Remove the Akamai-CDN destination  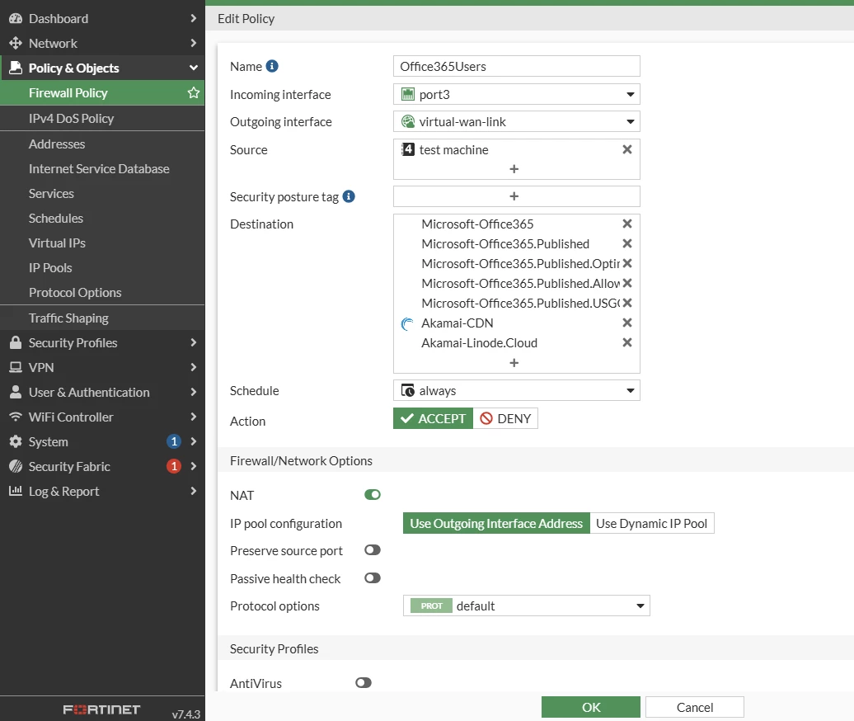tap(627, 323)
